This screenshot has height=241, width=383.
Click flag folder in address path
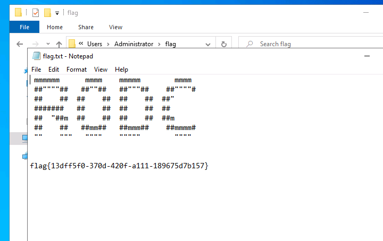[x=171, y=44]
